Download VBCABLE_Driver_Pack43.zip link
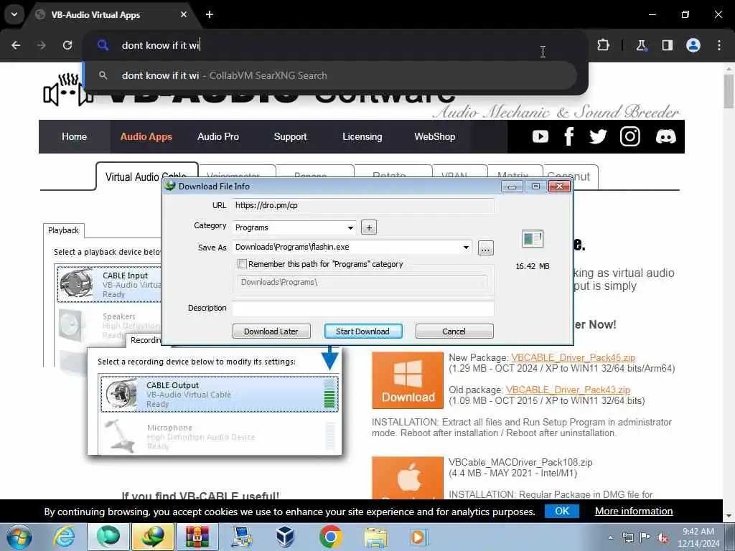The height and width of the screenshot is (551, 735). tap(568, 390)
